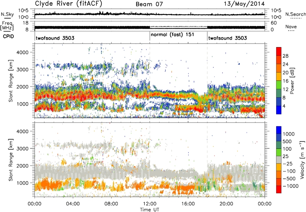
Task: Click the 'Time UT' axis title
Action: 150,210
